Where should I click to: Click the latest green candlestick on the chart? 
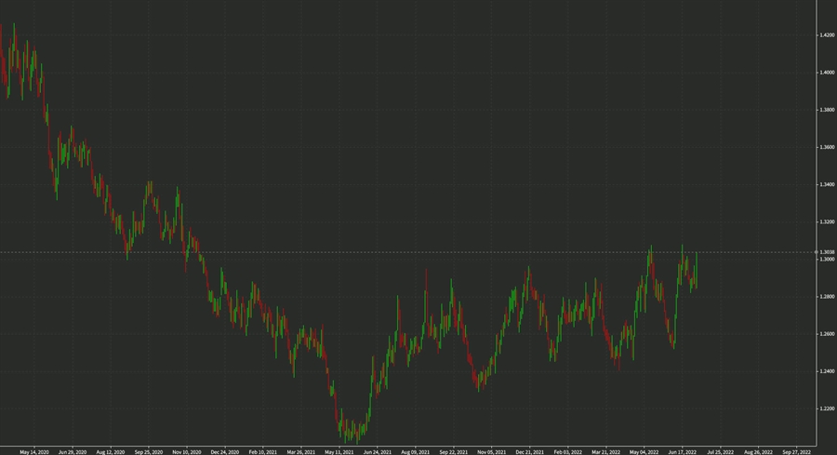(x=696, y=270)
